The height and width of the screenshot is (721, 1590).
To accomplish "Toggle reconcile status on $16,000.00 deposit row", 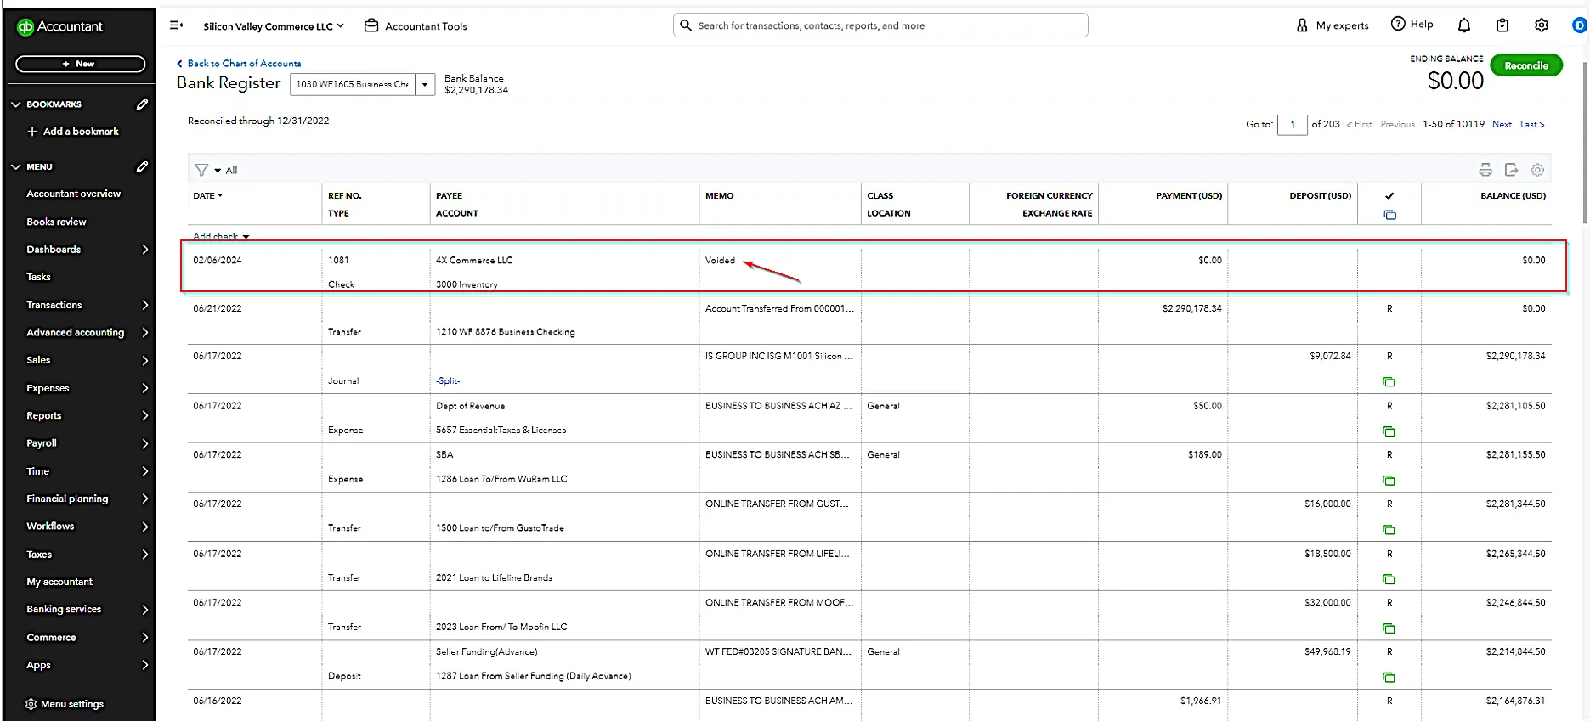I will coord(1389,504).
